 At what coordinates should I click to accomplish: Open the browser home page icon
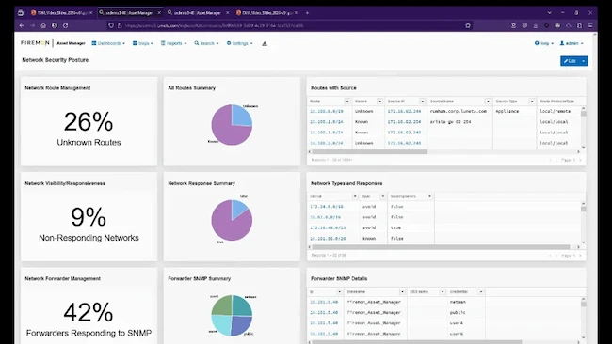(43, 25)
